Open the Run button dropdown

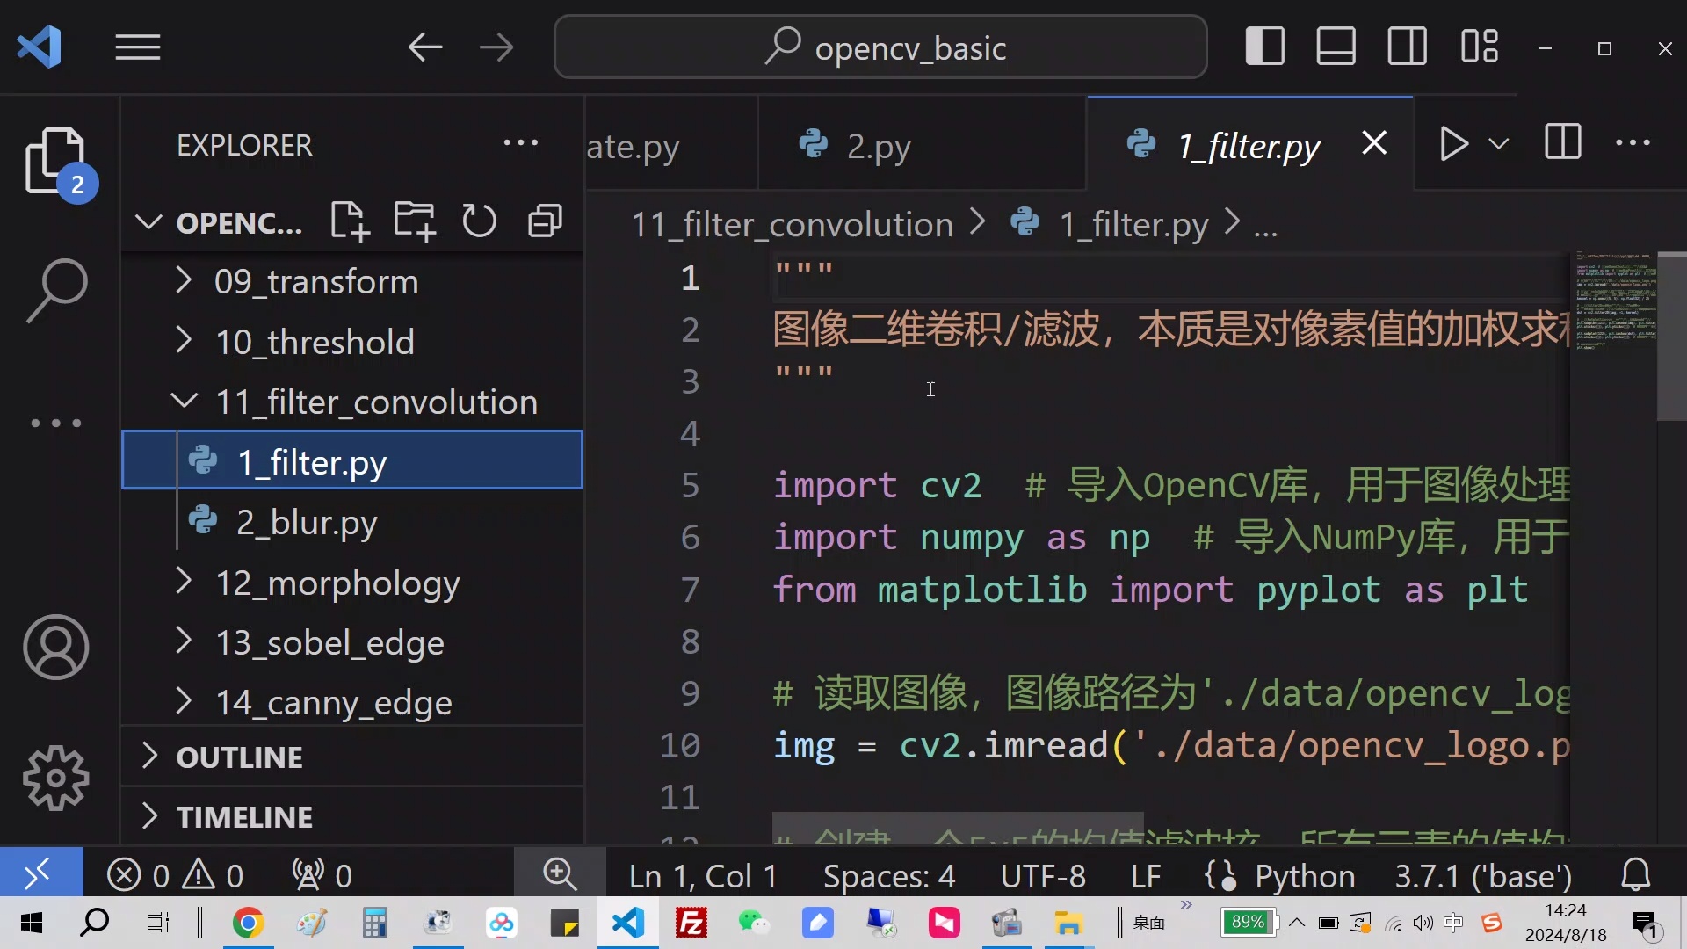pyautogui.click(x=1500, y=143)
